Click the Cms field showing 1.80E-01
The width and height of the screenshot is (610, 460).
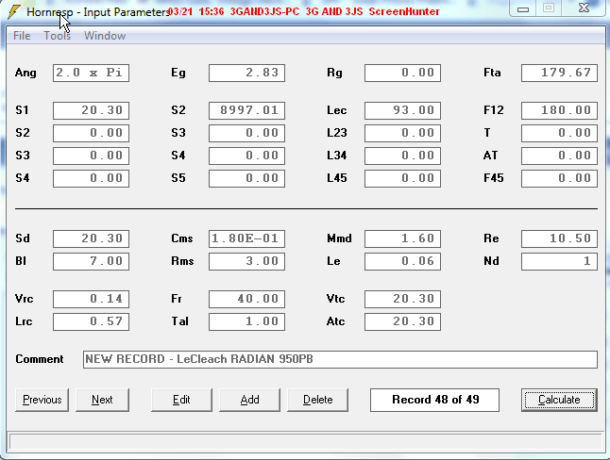246,238
